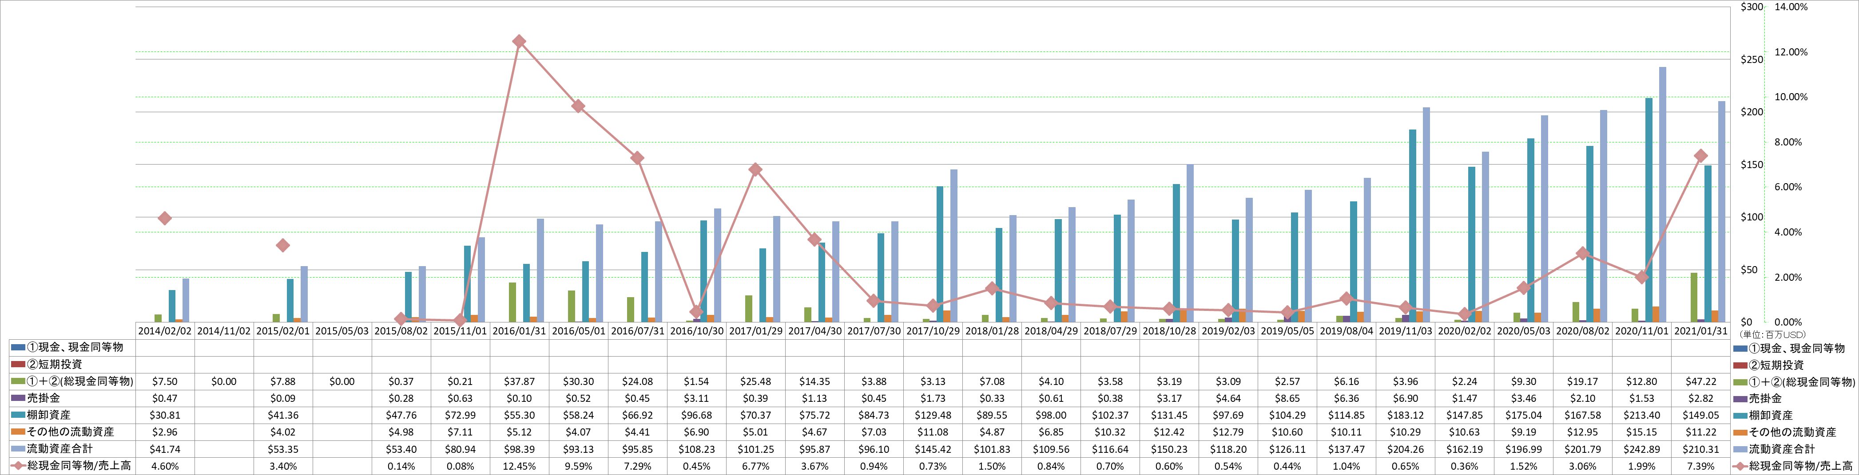Select the $213.40 inventory cell
1859x475 pixels.
point(1641,415)
